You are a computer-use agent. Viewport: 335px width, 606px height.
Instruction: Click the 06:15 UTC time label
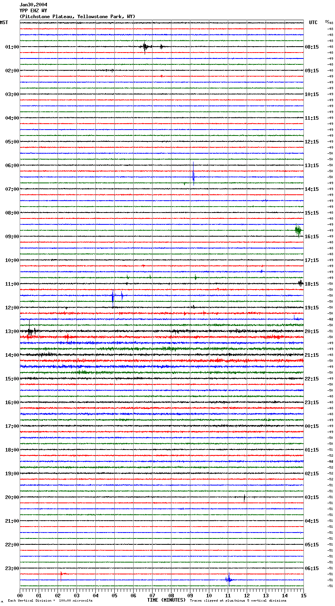click(x=312, y=568)
